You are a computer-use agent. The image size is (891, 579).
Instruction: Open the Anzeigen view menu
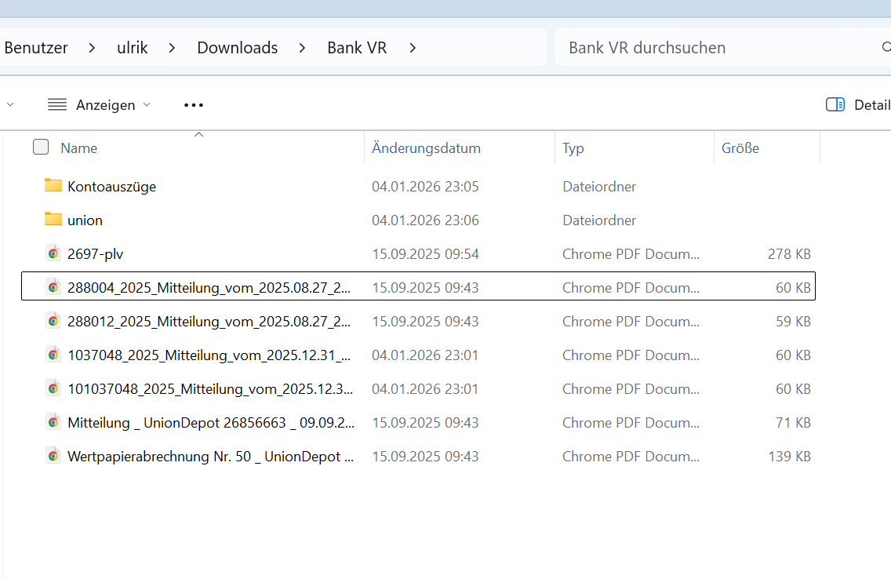pyautogui.click(x=100, y=104)
